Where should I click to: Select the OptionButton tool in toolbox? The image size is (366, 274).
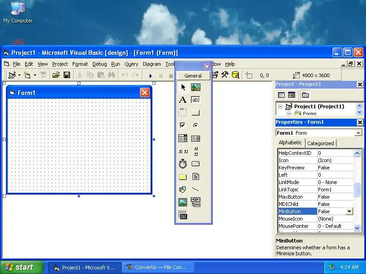[x=196, y=125]
